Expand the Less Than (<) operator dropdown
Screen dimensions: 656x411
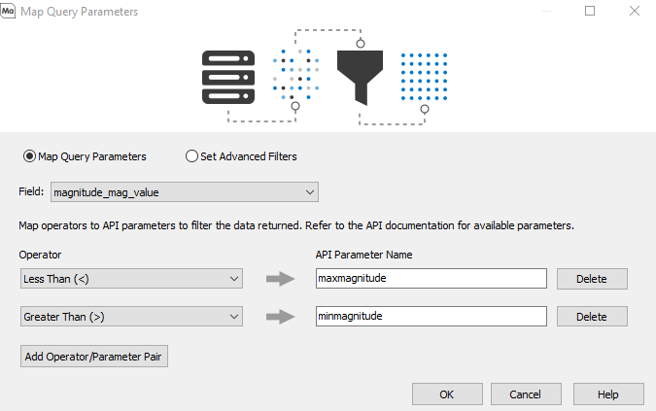(x=131, y=279)
